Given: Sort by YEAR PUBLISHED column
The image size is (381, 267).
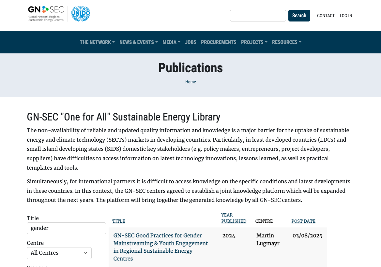Looking at the screenshot, I should pyautogui.click(x=234, y=218).
